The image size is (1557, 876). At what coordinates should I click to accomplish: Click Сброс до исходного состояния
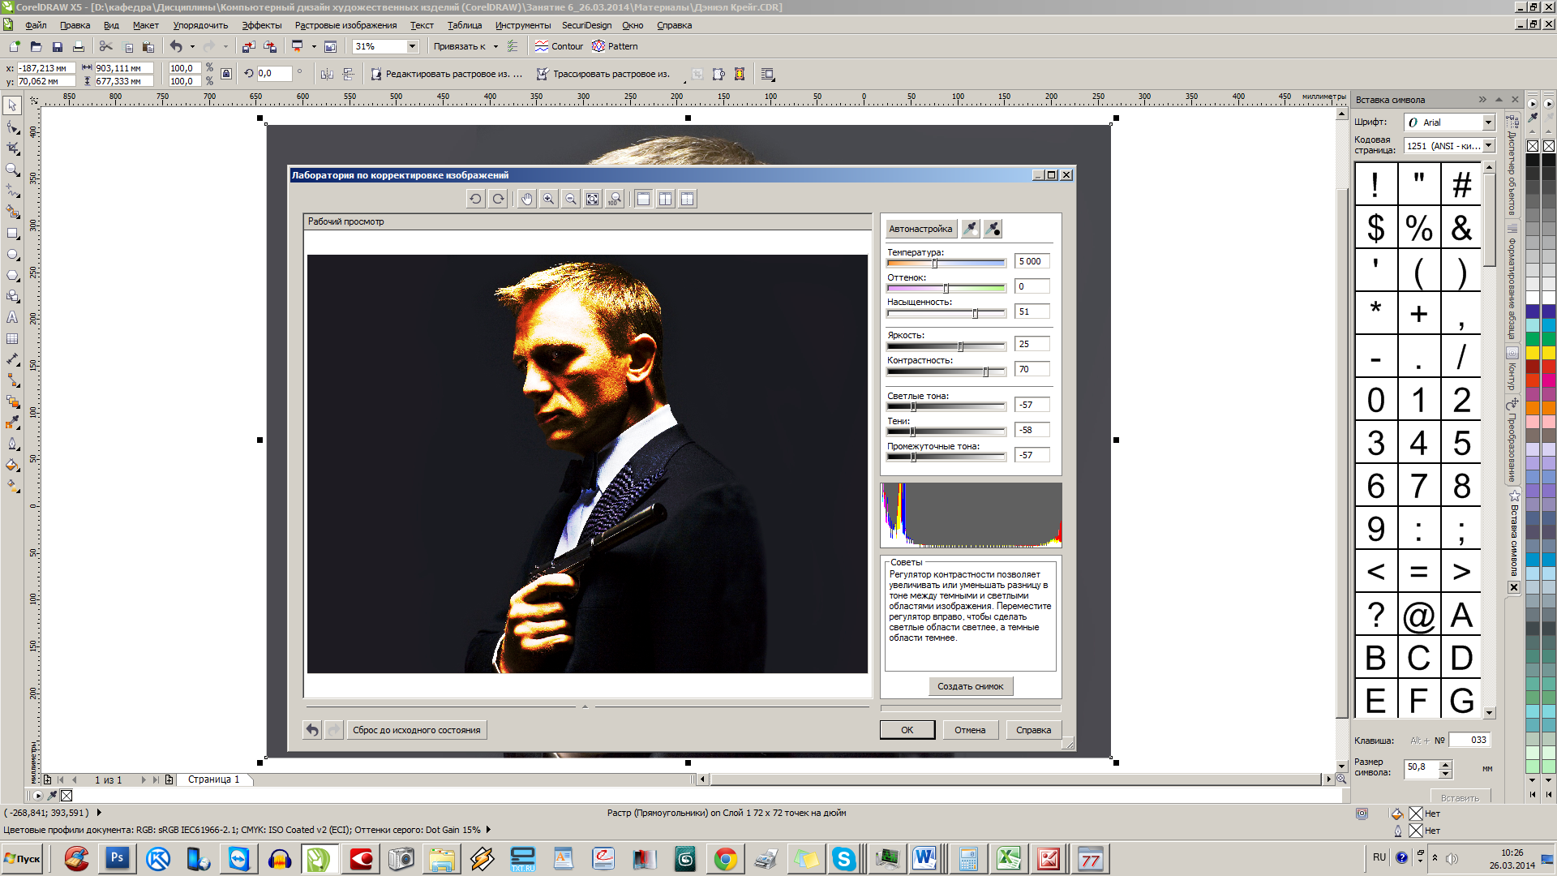(x=416, y=730)
